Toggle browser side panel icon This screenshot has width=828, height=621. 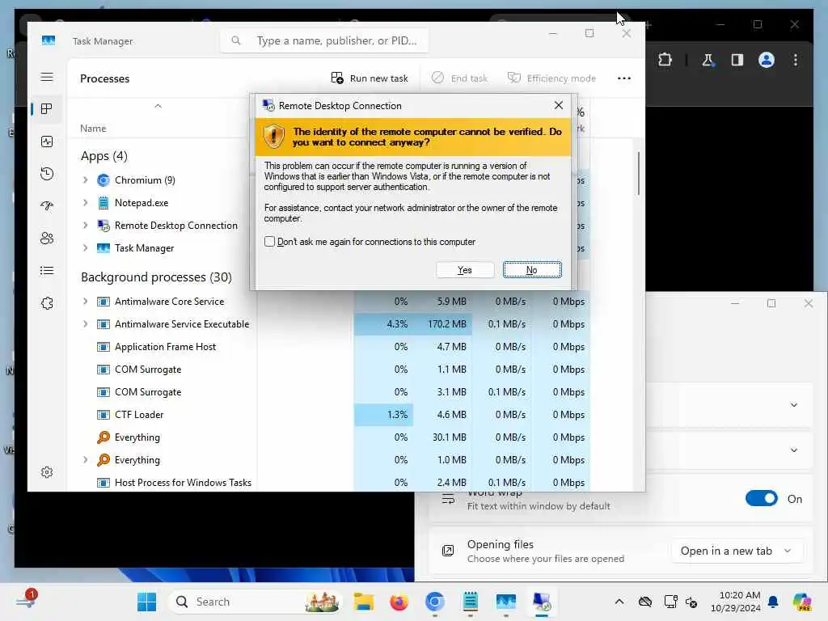(x=737, y=60)
